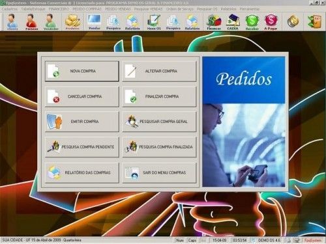Screen dimensions: 326x244
Task: Click Pesquisa icon next to Menu OS
Action: click(173, 21)
